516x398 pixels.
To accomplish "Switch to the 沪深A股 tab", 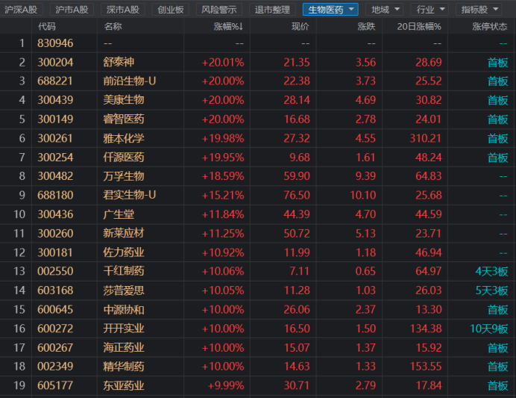I will pos(21,10).
